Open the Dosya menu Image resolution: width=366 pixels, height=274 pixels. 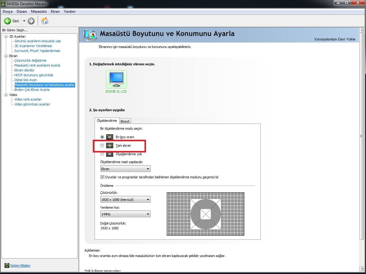pyautogui.click(x=8, y=12)
